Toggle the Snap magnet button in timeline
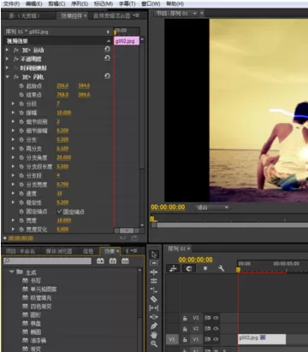This screenshot has width=308, height=352. pyautogui.click(x=189, y=268)
